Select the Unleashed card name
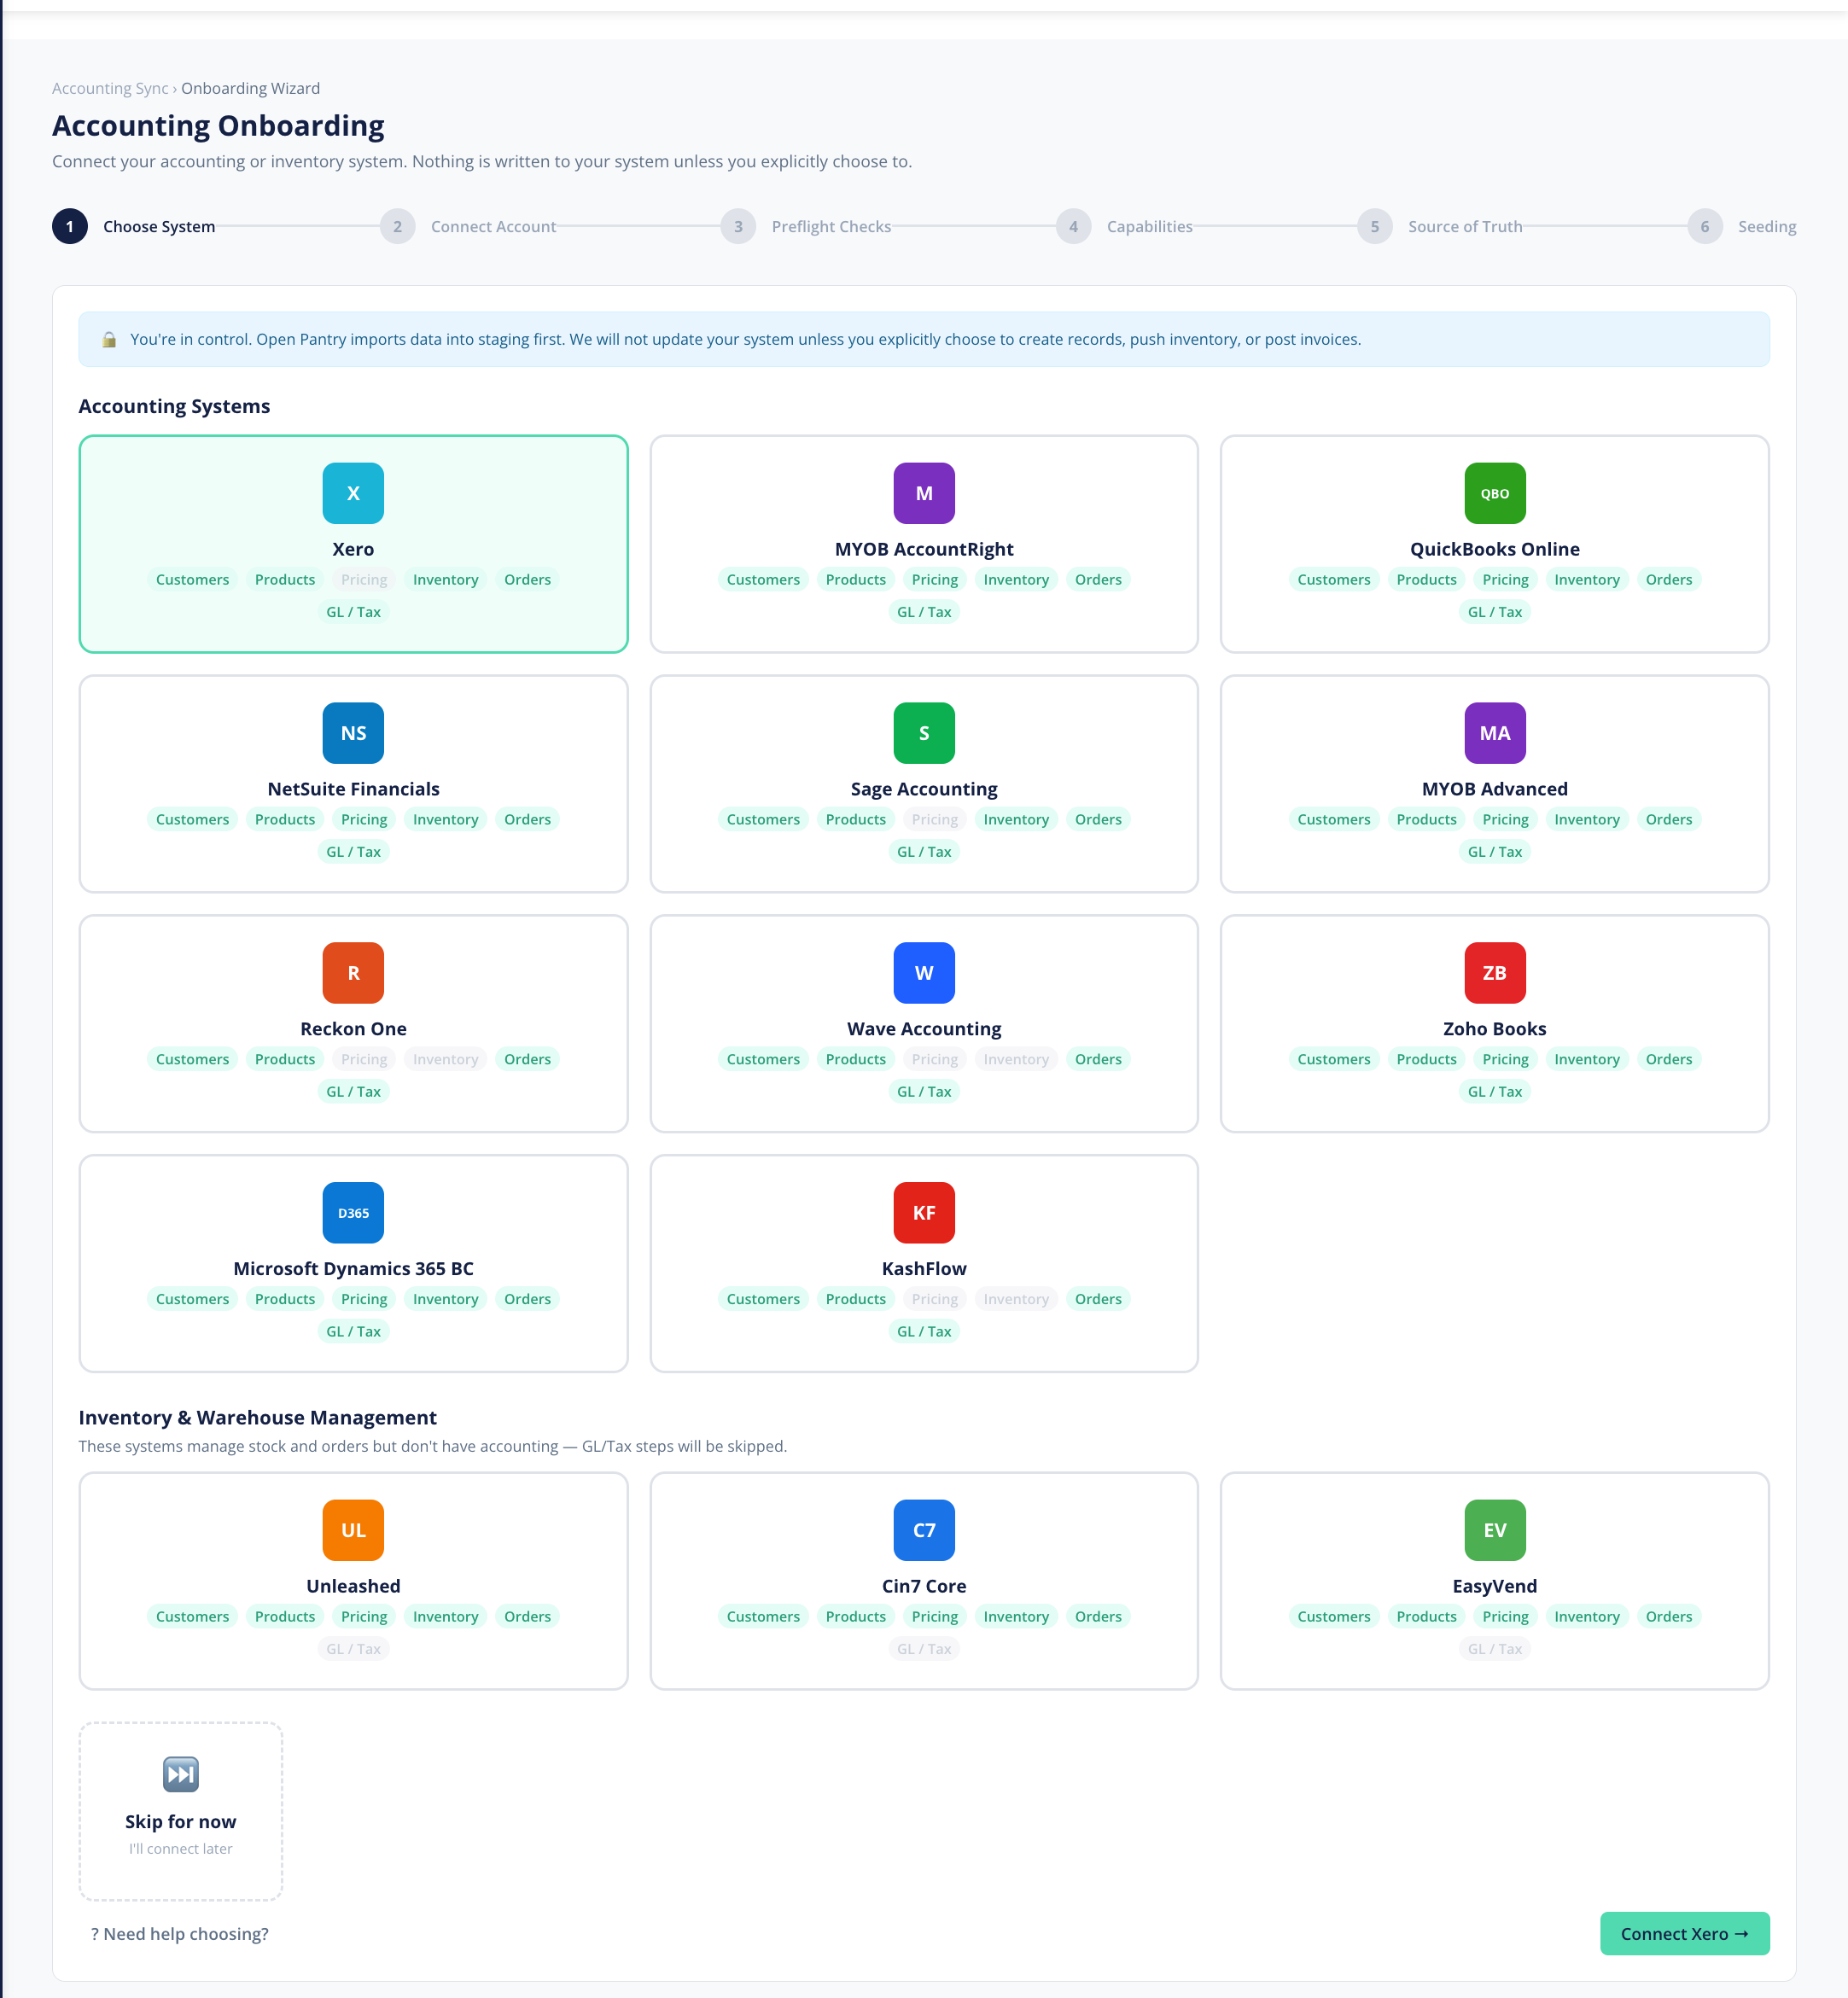 (353, 1586)
